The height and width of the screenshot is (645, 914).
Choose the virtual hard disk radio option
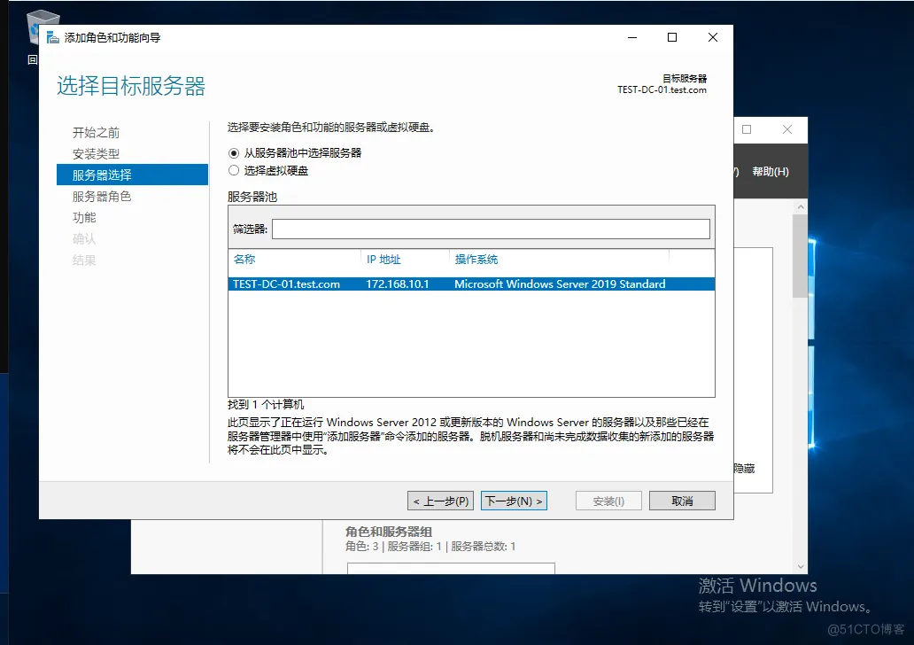coord(234,170)
